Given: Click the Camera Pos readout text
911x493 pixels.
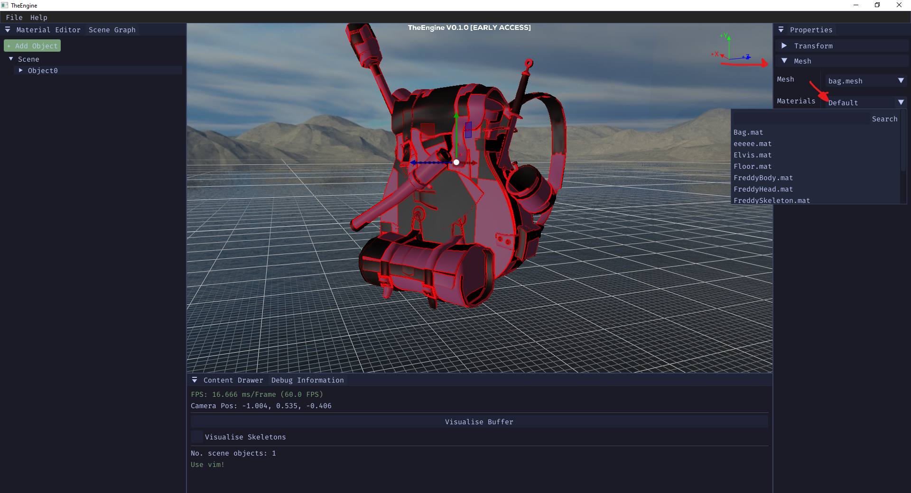Looking at the screenshot, I should click(261, 406).
